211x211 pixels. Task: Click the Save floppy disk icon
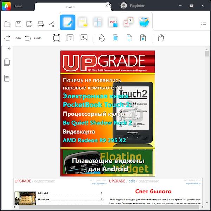tap(18, 24)
